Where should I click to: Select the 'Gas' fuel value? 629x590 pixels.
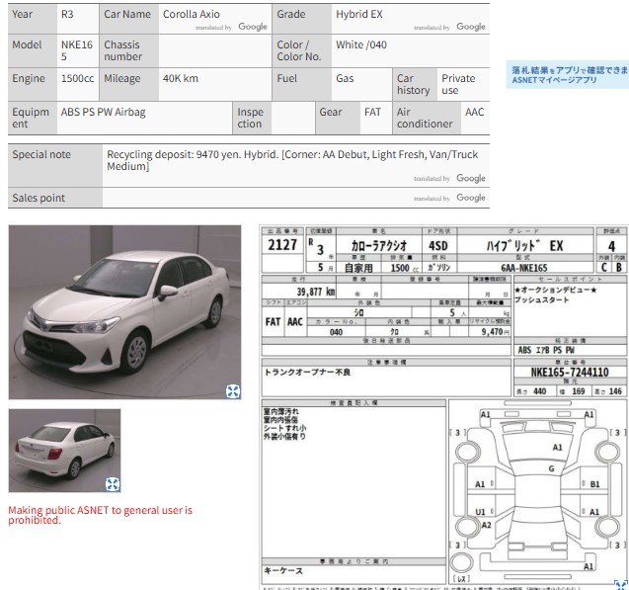pos(345,78)
